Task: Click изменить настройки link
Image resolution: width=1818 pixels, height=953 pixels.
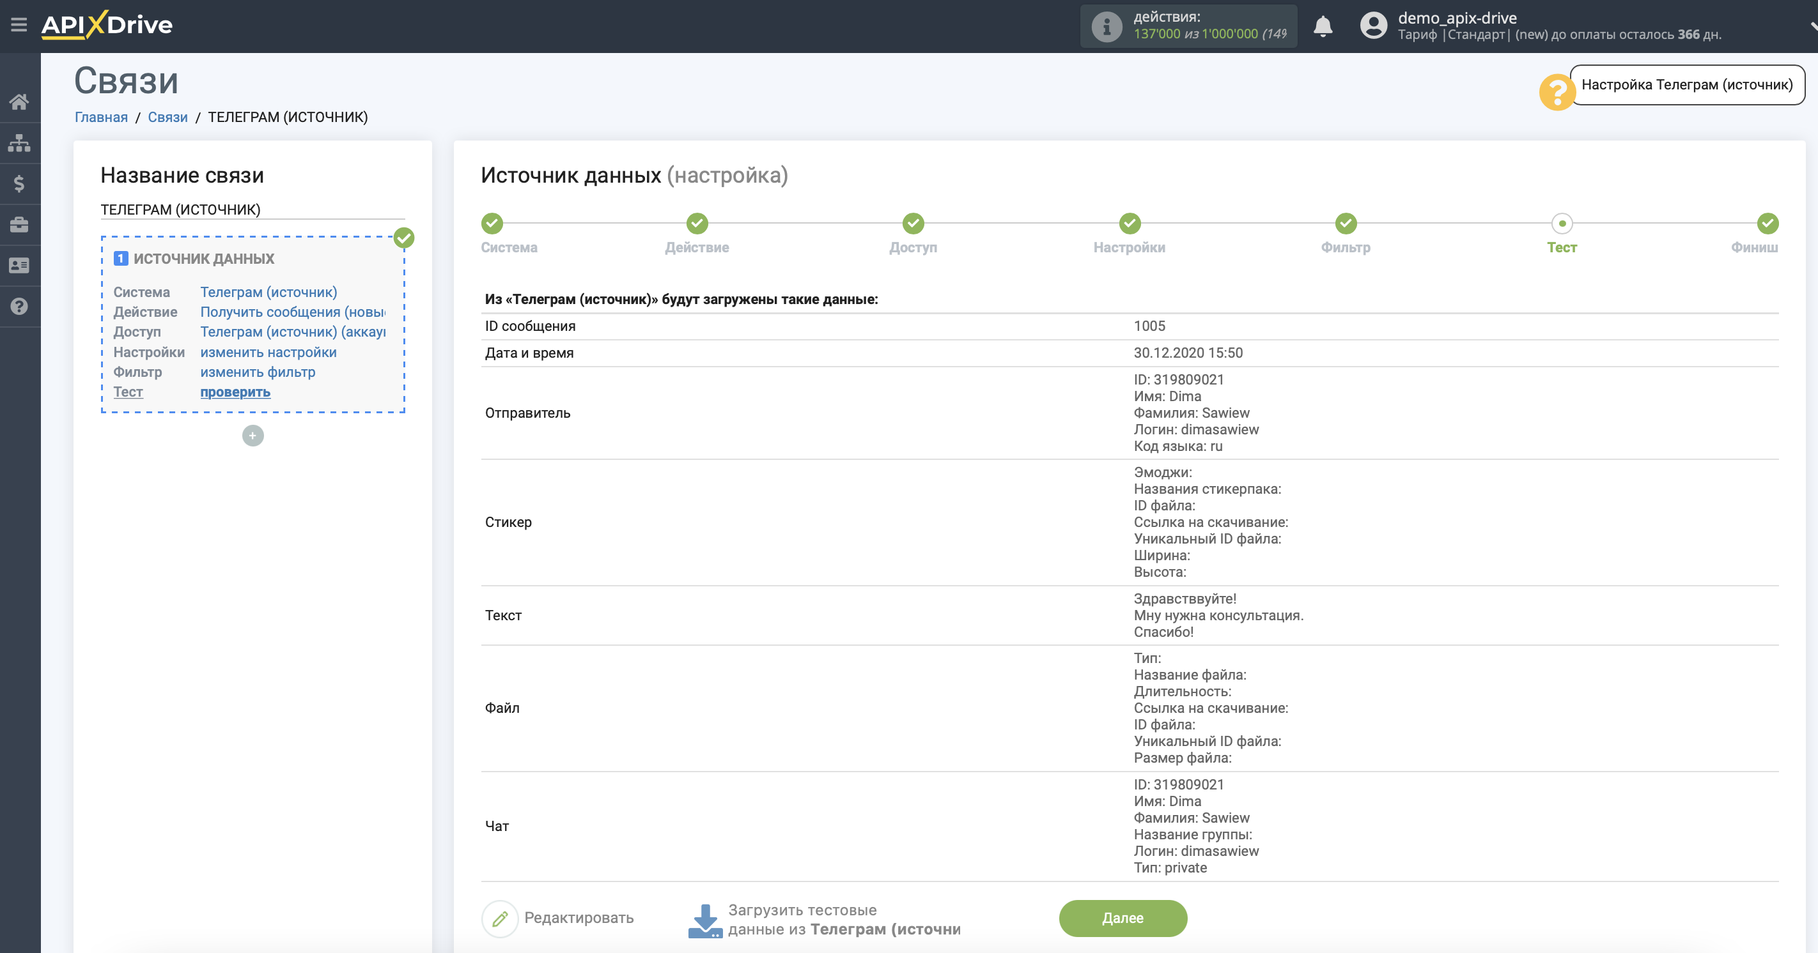Action: point(268,352)
